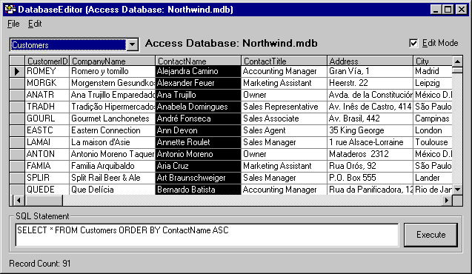The height and width of the screenshot is (274, 472).
Task: Click the CustomerID cell 'LAMAI'
Action: (47, 142)
